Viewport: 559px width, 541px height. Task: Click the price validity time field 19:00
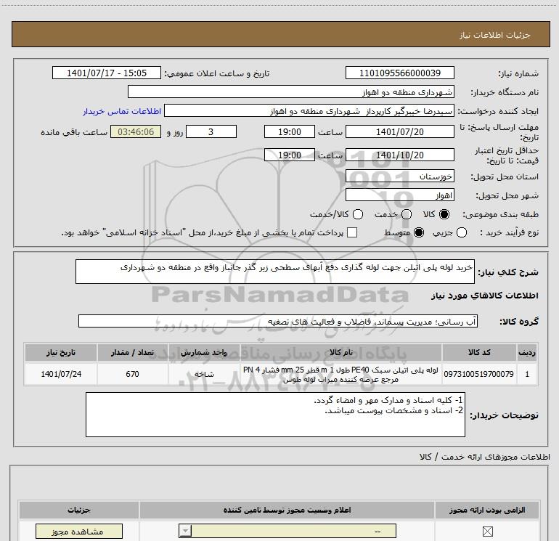pos(290,155)
